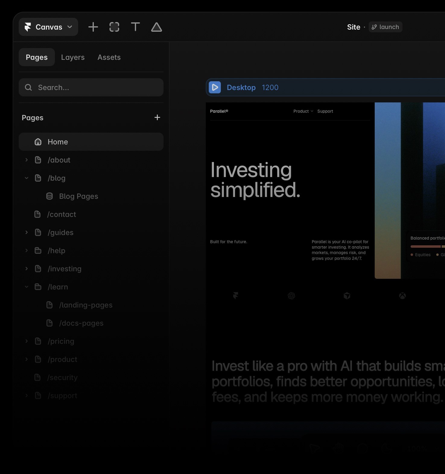Expand the /guides page tree
445x474 pixels.
[x=27, y=232]
